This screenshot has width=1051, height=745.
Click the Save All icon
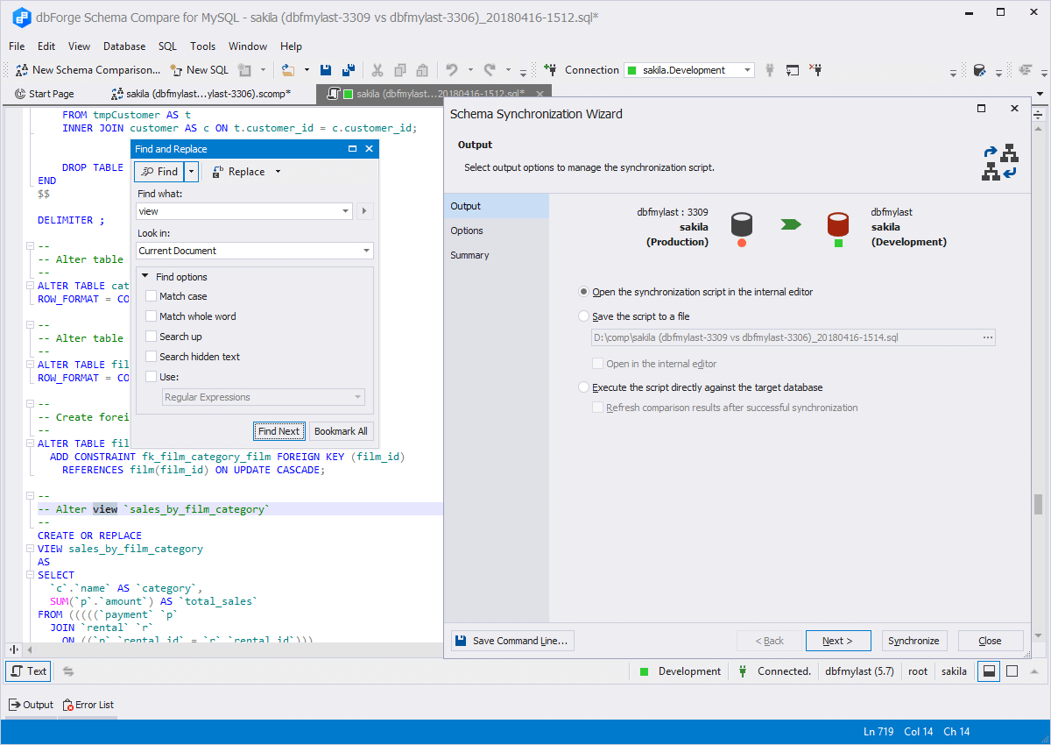tap(348, 70)
